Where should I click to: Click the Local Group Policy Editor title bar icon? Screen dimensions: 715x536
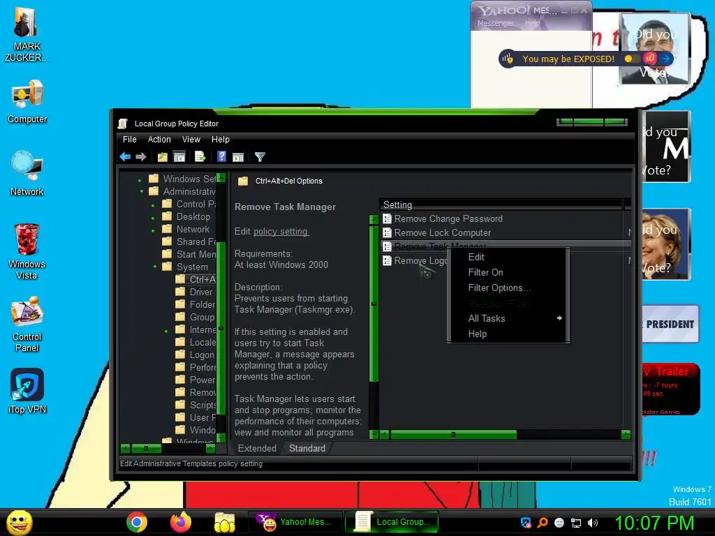pyautogui.click(x=123, y=124)
